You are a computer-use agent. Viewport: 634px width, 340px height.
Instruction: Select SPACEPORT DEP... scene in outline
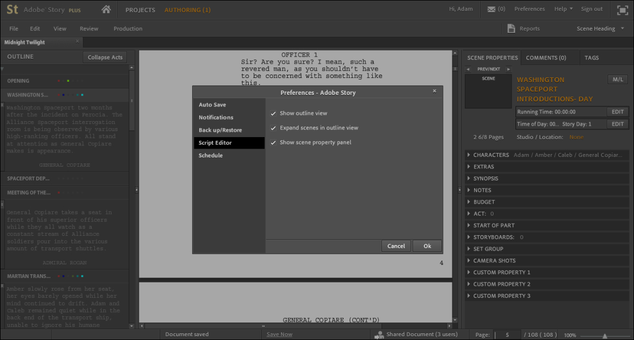65,178
